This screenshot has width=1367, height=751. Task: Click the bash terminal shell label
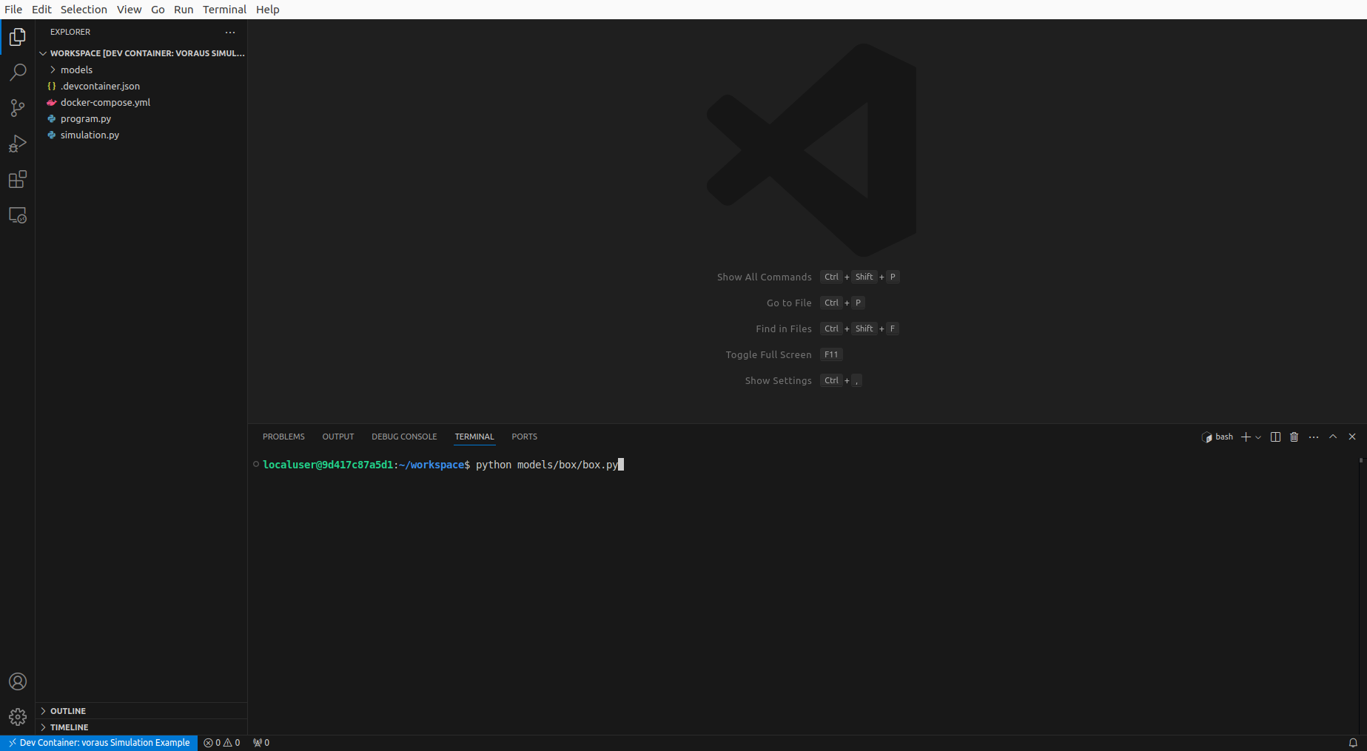click(1217, 437)
